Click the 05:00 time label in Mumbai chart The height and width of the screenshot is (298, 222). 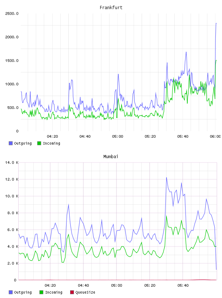pyautogui.click(x=116, y=286)
